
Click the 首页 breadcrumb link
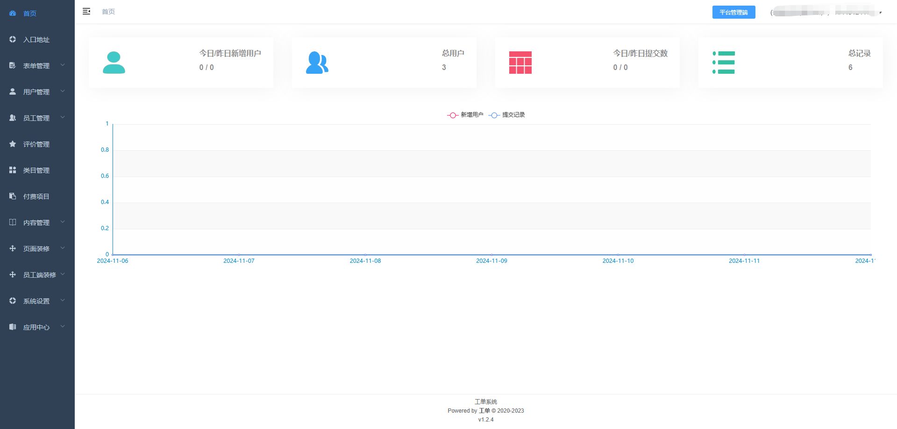(108, 12)
